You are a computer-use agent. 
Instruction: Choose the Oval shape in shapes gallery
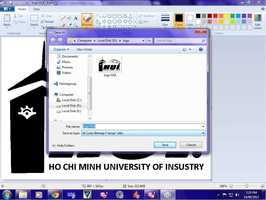[x=109, y=16]
